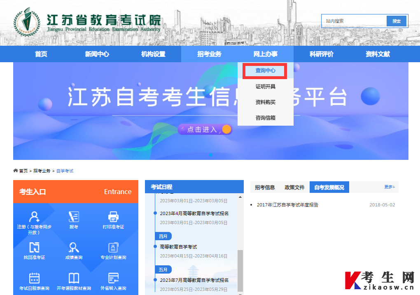The height and width of the screenshot is (295, 420).
Task: Click the 自学考试 breadcrumb link
Action: point(65,171)
